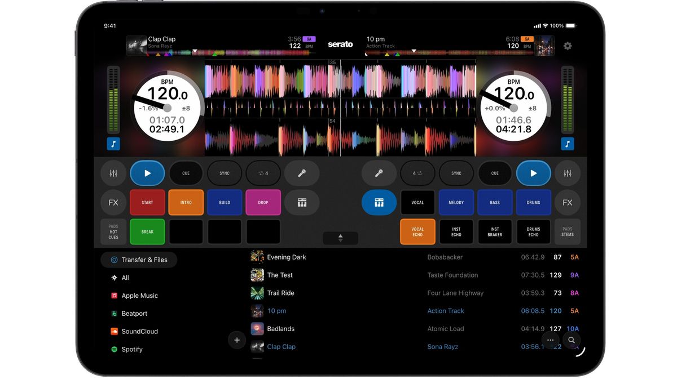Image resolution: width=677 pixels, height=380 pixels.
Task: Tap right deck microphone icon
Action: tap(379, 173)
